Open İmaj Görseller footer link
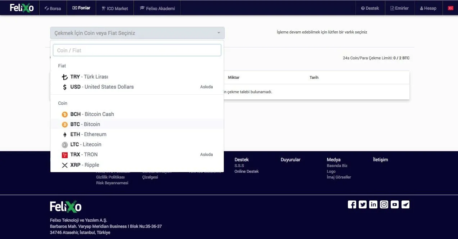The image size is (458, 239). [339, 177]
